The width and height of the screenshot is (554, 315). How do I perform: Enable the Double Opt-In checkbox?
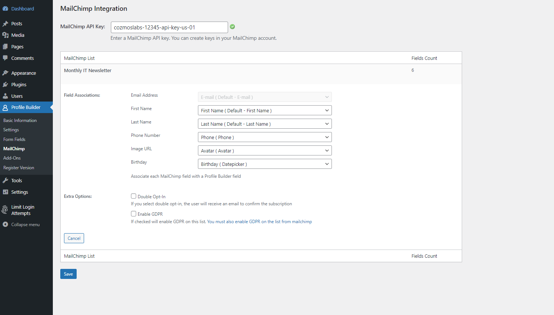134,196
